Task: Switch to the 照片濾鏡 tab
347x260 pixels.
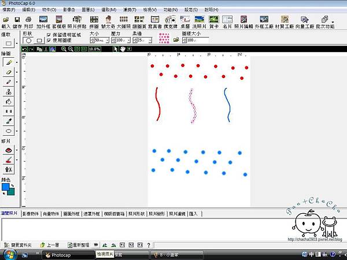Action: (x=177, y=214)
